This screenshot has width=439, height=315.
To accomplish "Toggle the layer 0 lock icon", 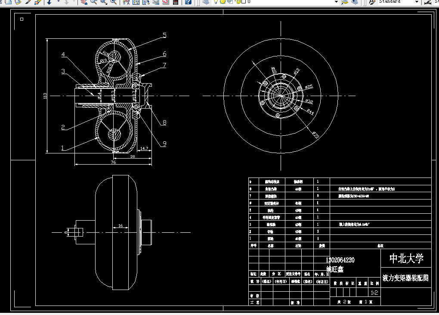I will click(x=238, y=2).
